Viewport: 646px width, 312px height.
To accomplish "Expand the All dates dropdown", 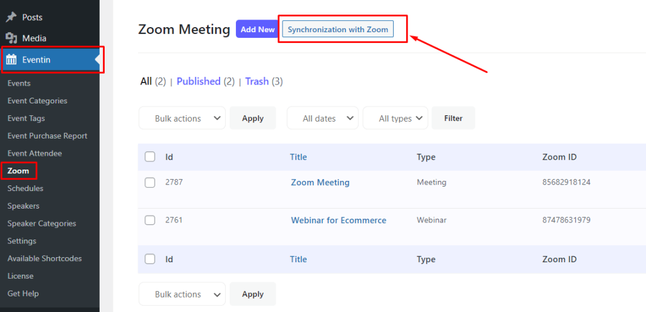I will click(x=322, y=118).
